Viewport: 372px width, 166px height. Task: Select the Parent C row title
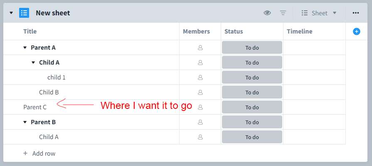pyautogui.click(x=35, y=107)
